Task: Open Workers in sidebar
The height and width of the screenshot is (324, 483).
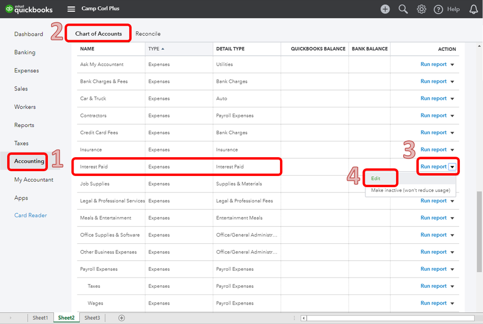Action: (25, 107)
